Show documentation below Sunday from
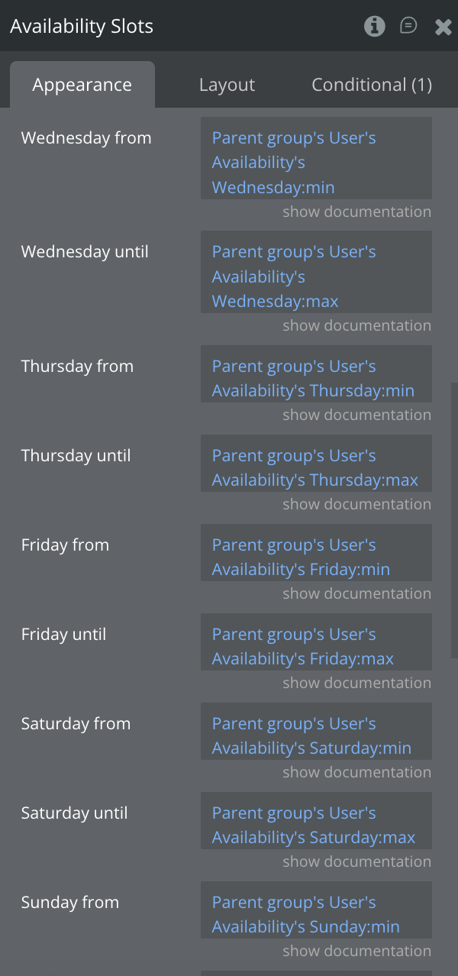 [x=356, y=951]
